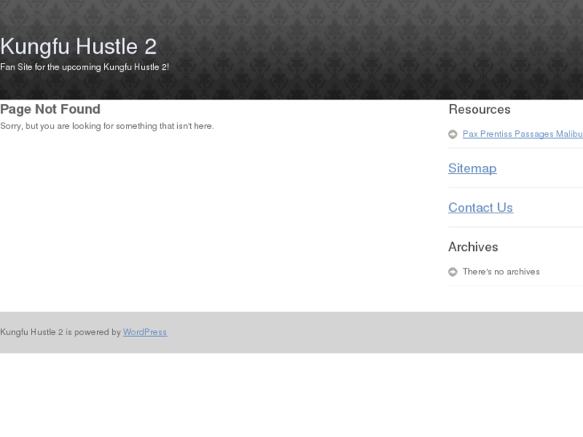Select the Page Not Found heading

click(x=51, y=109)
